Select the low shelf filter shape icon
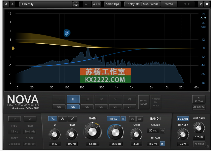The height and width of the screenshot is (151, 211). (53, 119)
